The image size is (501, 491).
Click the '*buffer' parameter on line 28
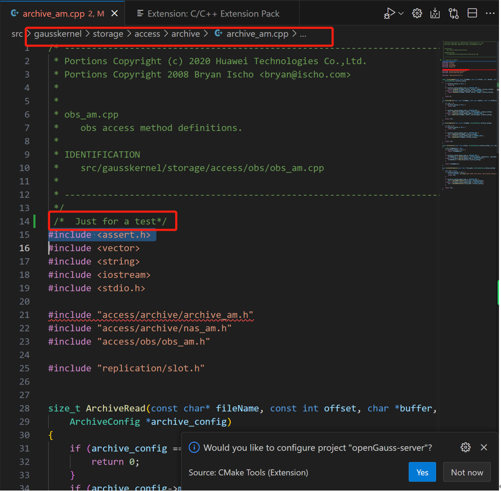413,408
